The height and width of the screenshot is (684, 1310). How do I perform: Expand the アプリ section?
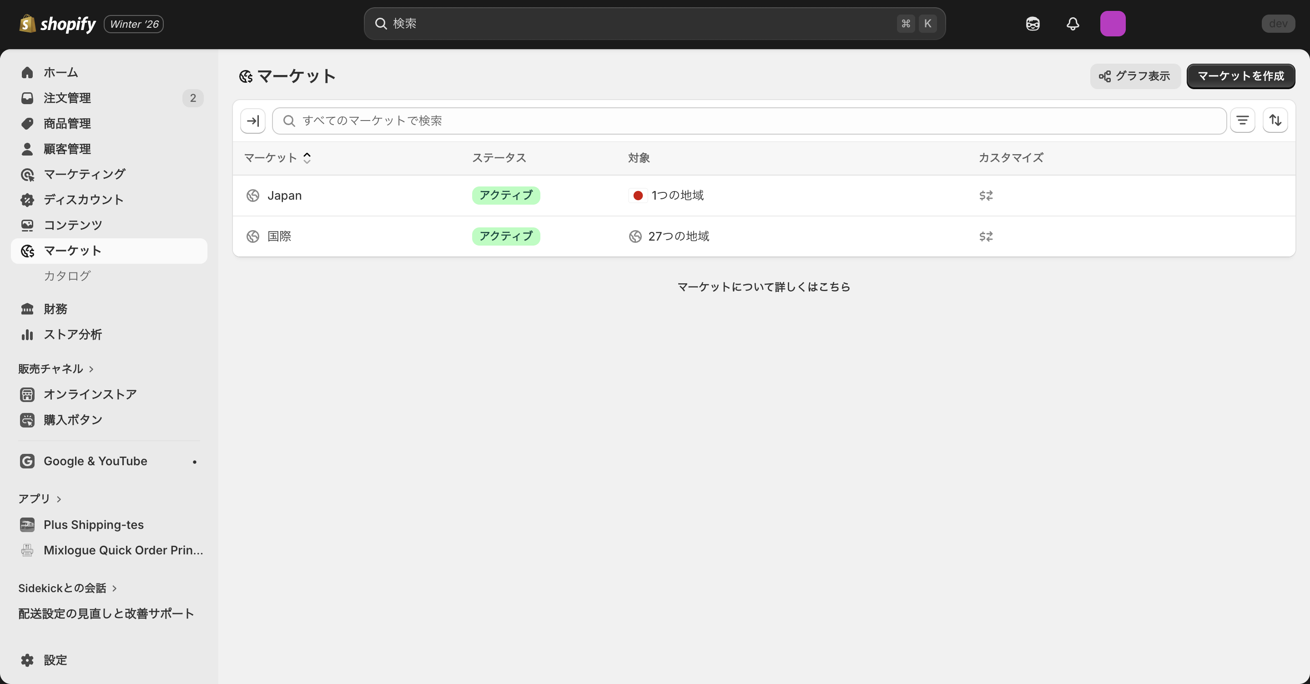pos(58,499)
